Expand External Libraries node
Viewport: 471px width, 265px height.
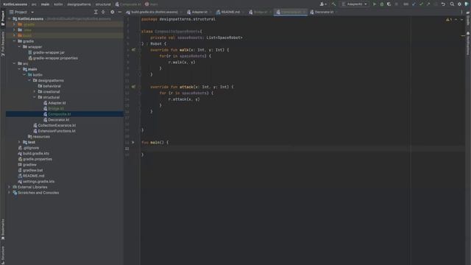tap(9, 187)
